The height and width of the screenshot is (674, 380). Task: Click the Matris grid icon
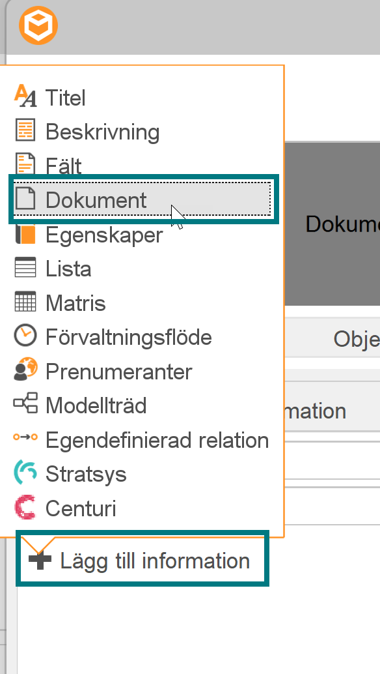(24, 302)
